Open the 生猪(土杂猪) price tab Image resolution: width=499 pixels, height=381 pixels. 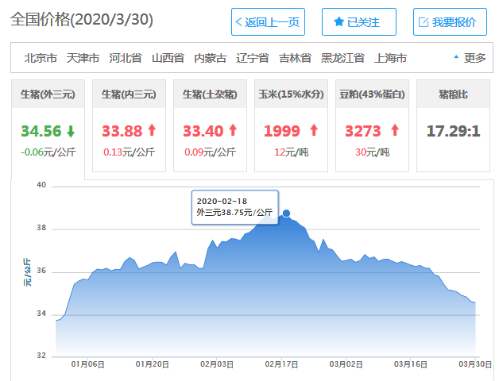click(x=209, y=94)
